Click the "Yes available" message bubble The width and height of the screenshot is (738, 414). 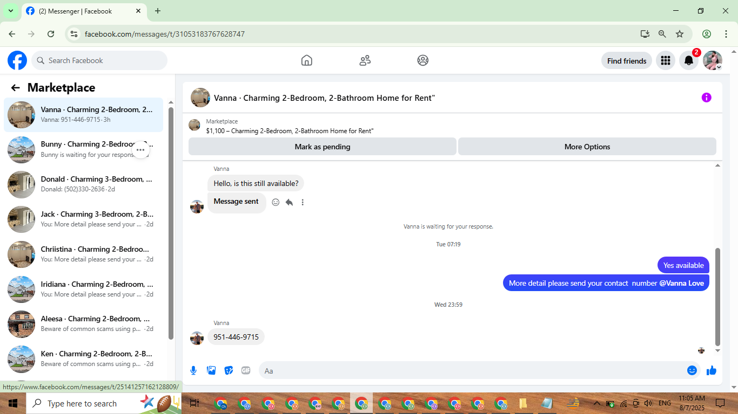point(683,265)
